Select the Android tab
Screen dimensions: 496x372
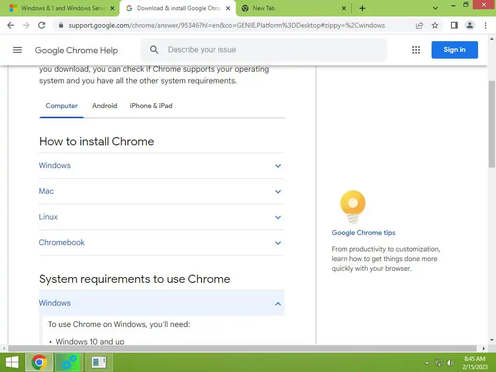105,106
